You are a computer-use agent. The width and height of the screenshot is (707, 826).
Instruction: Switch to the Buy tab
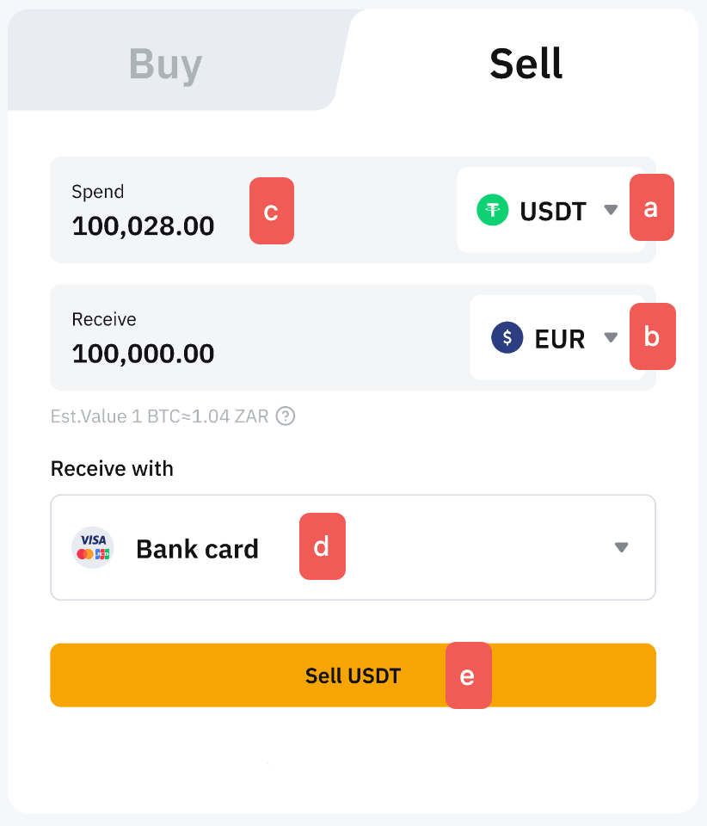pyautogui.click(x=165, y=65)
